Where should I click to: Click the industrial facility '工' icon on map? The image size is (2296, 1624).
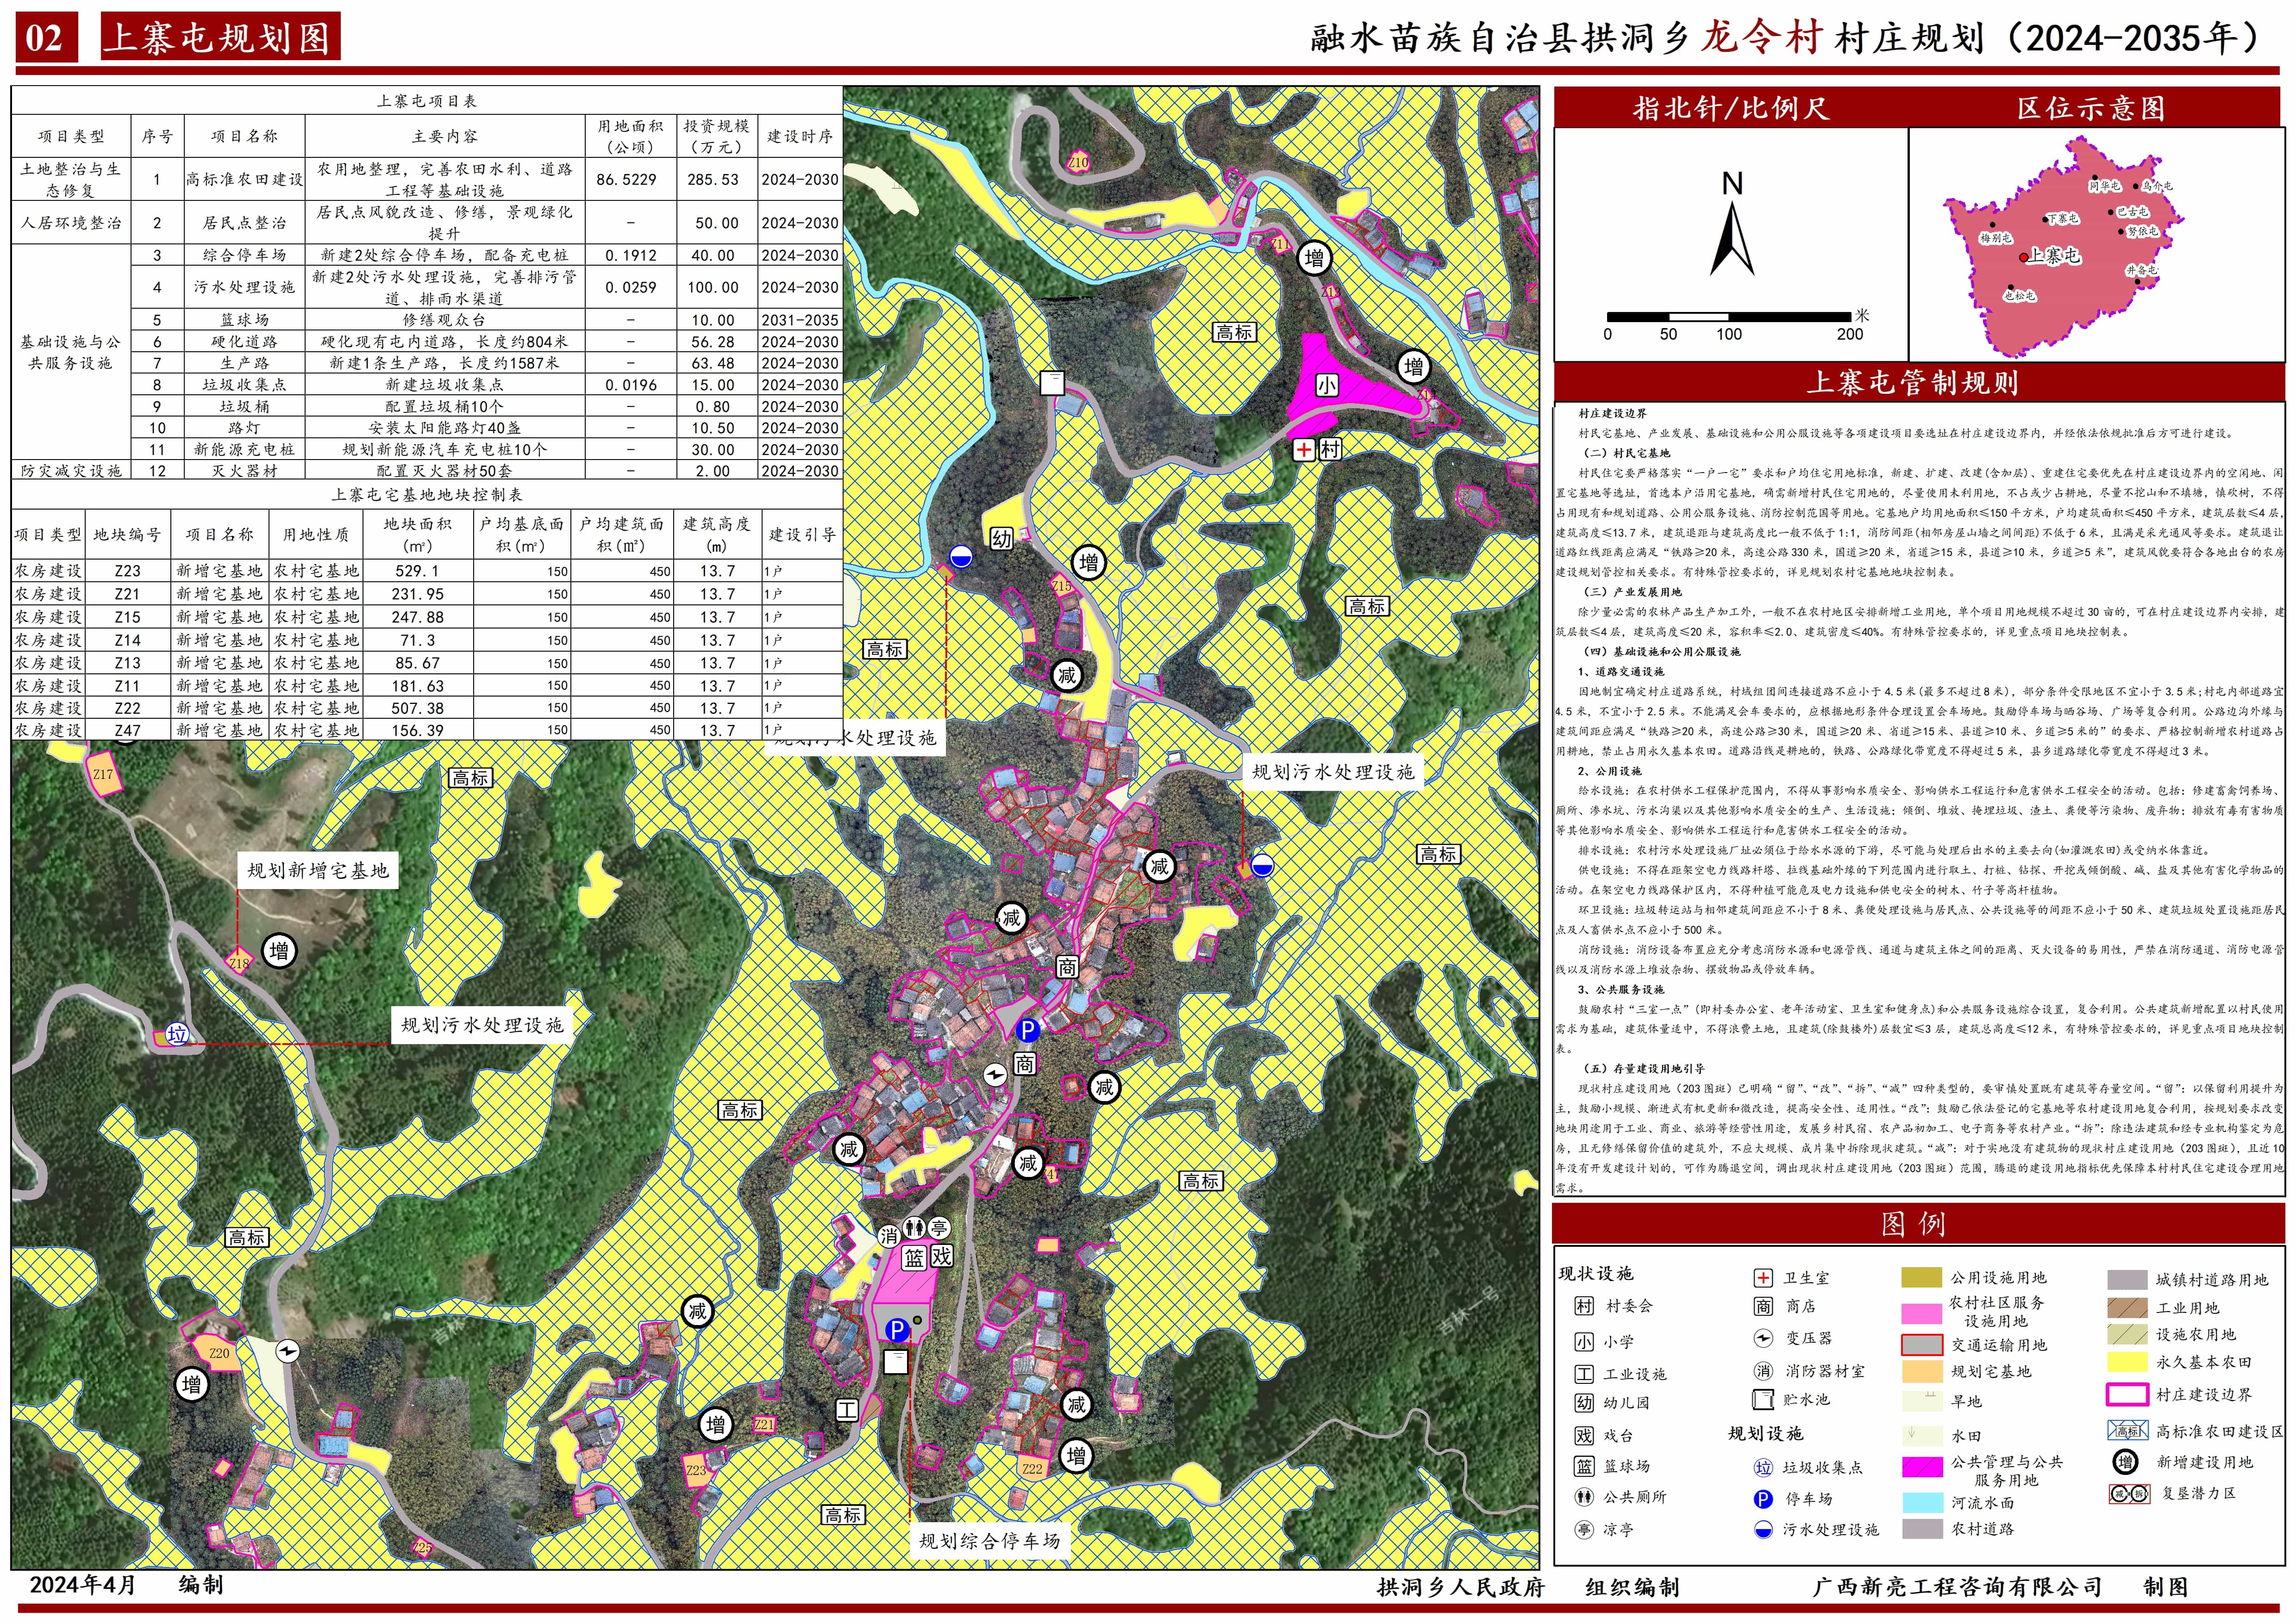tap(846, 1410)
